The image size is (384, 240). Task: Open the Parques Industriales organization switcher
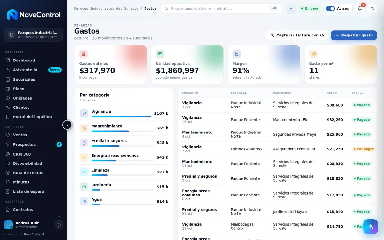[34, 35]
